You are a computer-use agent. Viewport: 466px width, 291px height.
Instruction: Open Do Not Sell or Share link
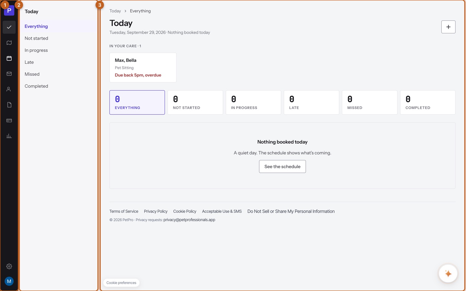(291, 211)
